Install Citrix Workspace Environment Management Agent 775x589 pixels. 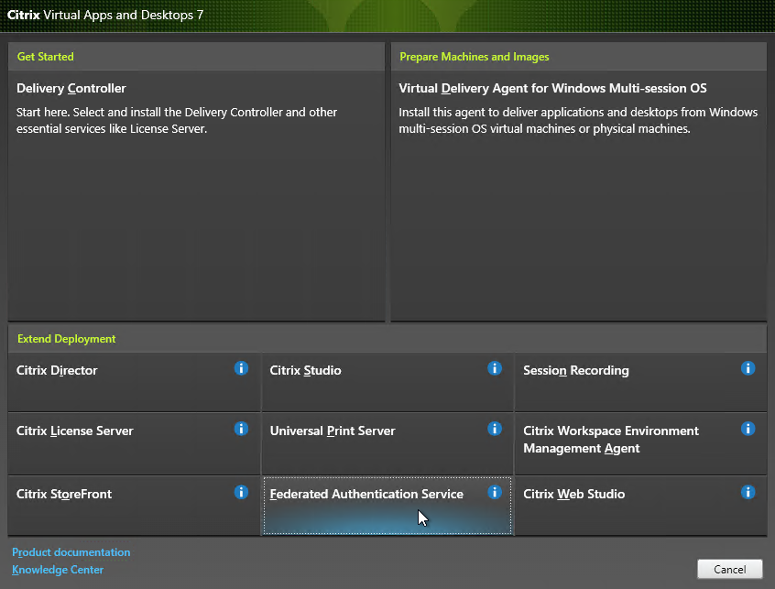pyautogui.click(x=641, y=443)
